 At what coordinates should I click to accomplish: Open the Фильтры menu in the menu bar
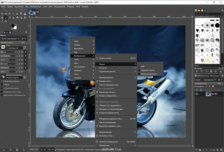[71, 7]
